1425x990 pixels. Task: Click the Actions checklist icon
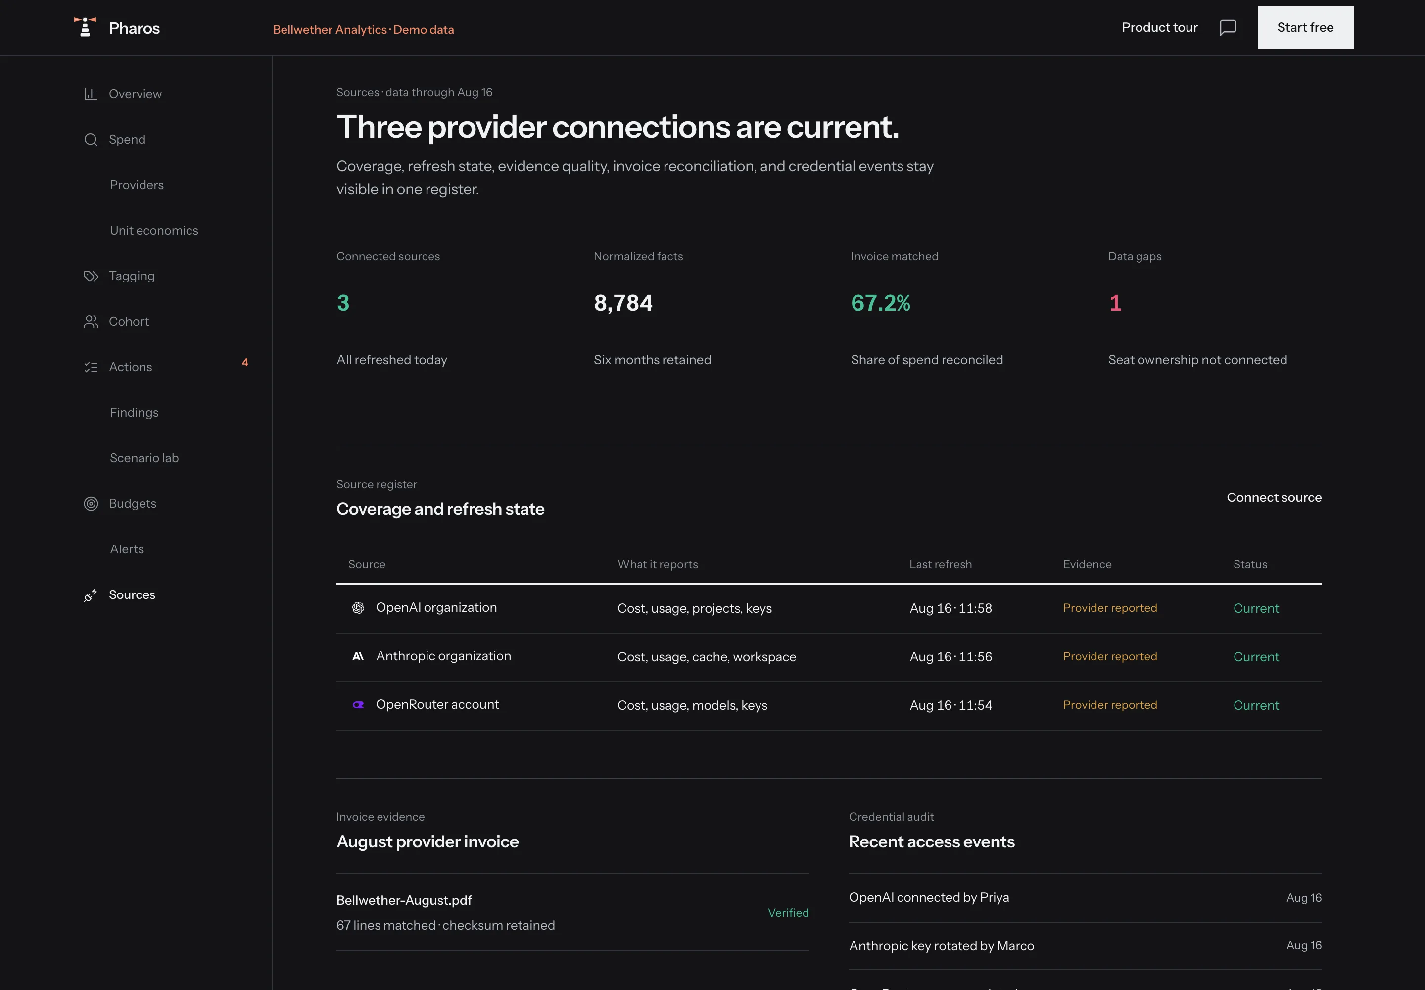click(x=91, y=367)
